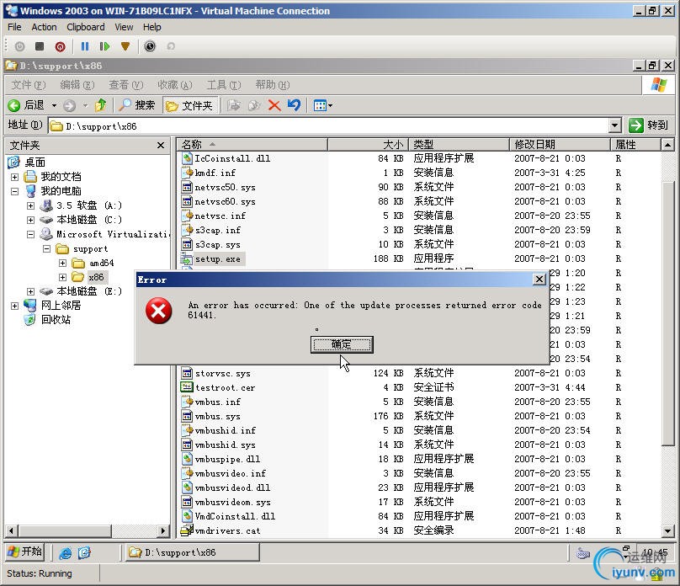Open the address bar dropdown arrow
Viewport: 680px width, 586px height.
(614, 125)
